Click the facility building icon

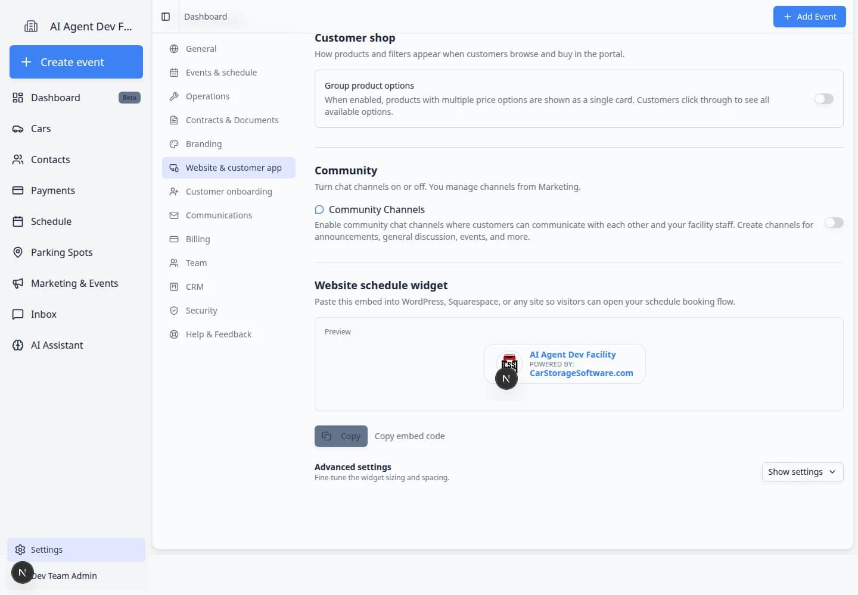31,26
